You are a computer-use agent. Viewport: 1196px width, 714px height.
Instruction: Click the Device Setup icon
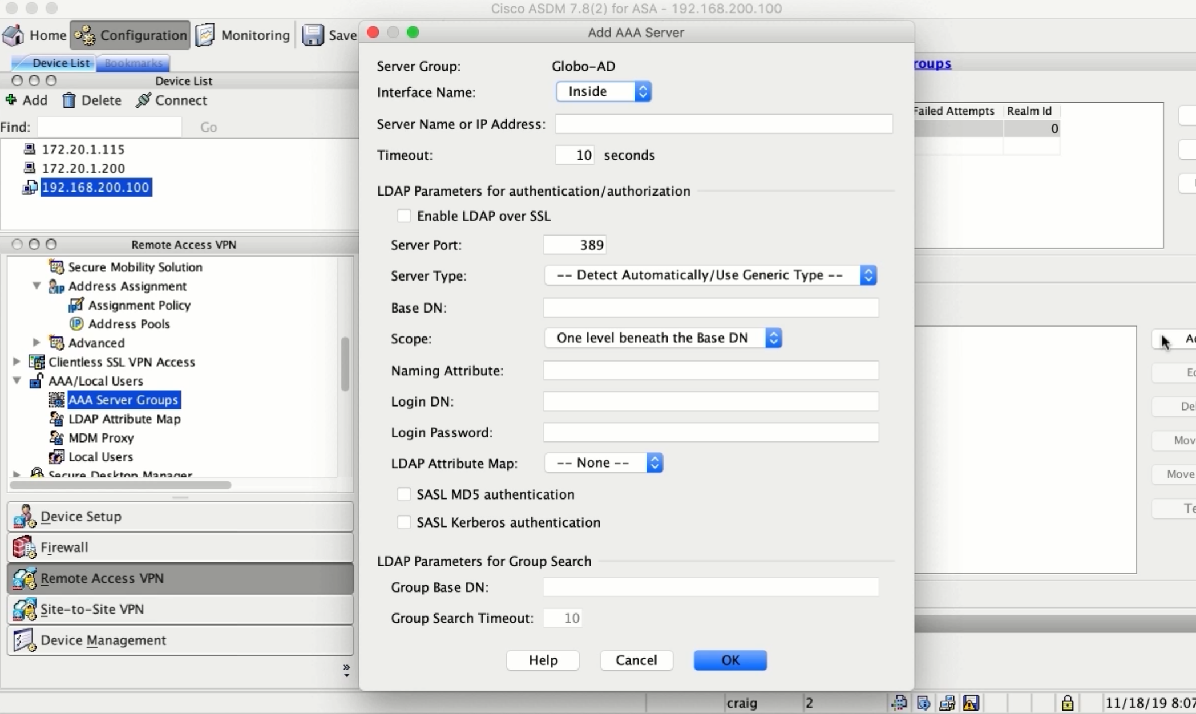pos(25,517)
